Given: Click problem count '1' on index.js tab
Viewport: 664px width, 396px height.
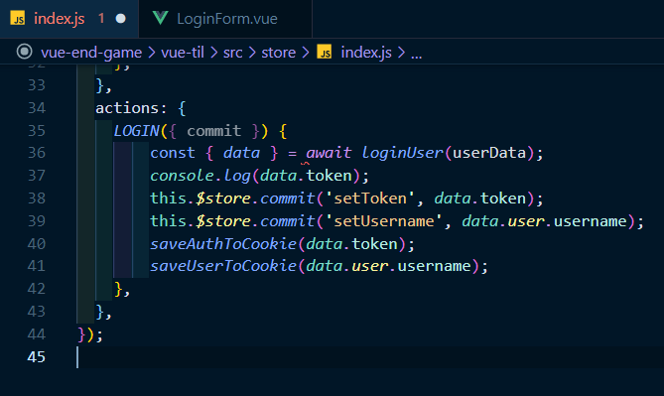Looking at the screenshot, I should [101, 18].
